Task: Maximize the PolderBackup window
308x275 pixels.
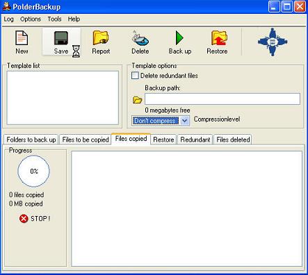Action: [287, 6]
